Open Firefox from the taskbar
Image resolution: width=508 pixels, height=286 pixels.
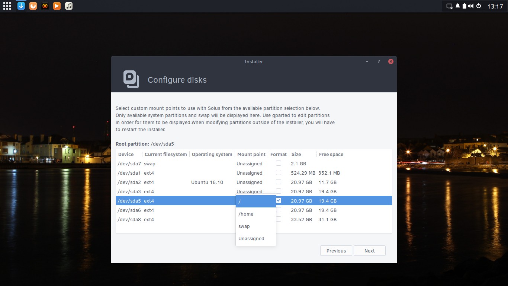[x=33, y=6]
